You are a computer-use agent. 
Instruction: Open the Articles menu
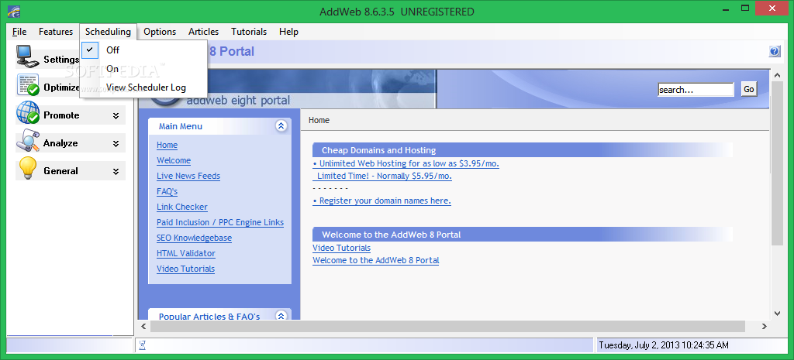[x=204, y=31]
